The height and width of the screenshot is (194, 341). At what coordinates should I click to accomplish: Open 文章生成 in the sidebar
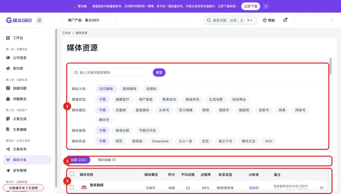[27, 119]
